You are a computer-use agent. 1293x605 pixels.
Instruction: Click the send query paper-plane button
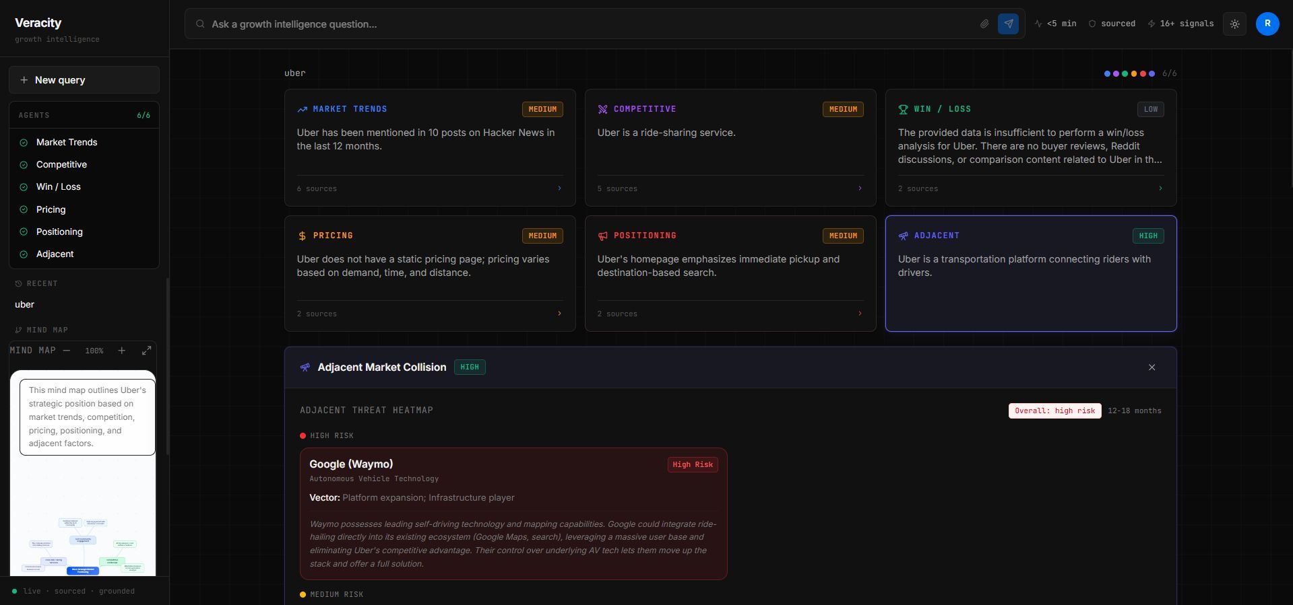pyautogui.click(x=1008, y=24)
